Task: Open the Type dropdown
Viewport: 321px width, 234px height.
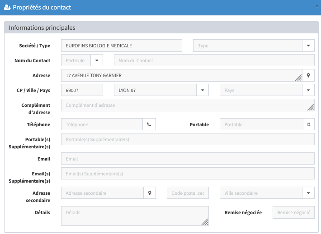Action: pos(308,46)
